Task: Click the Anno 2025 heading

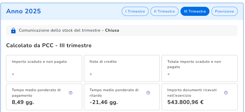Action: click(23, 11)
